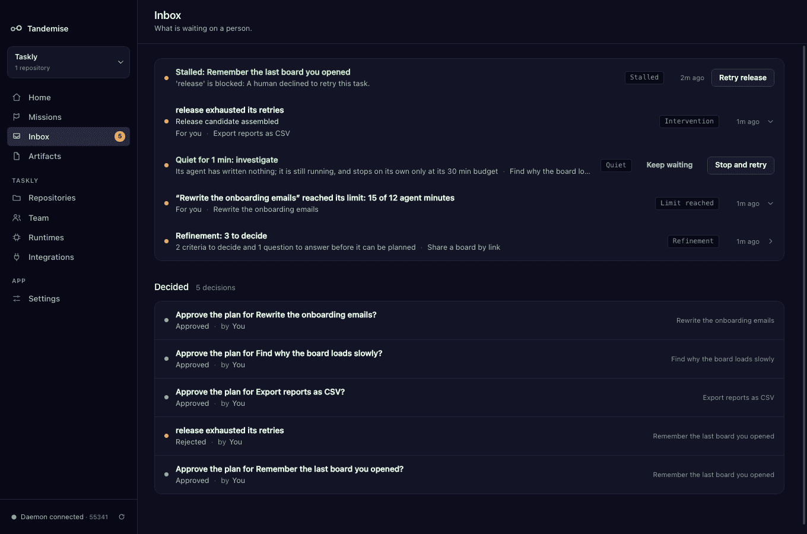Open the Refinement item arrow

[x=771, y=241]
